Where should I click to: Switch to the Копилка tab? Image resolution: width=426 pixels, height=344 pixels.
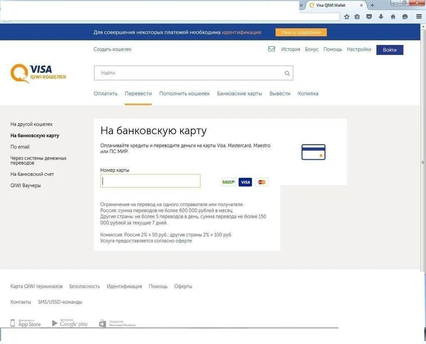point(308,94)
